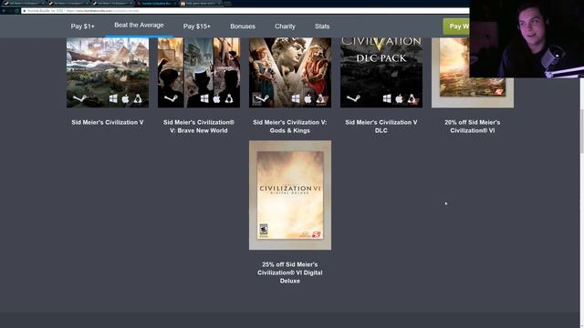This screenshot has width=584, height=328.
Task: Click Steam icon on Civilization V DLC Pack card
Action: (x=354, y=98)
